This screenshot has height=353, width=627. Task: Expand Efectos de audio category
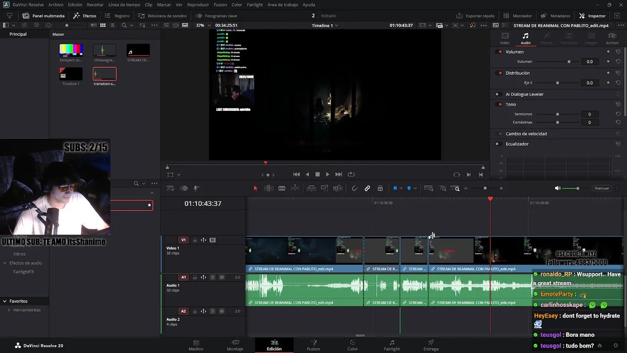point(4,263)
